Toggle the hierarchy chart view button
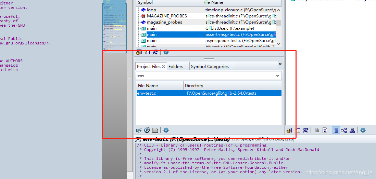 point(352,130)
